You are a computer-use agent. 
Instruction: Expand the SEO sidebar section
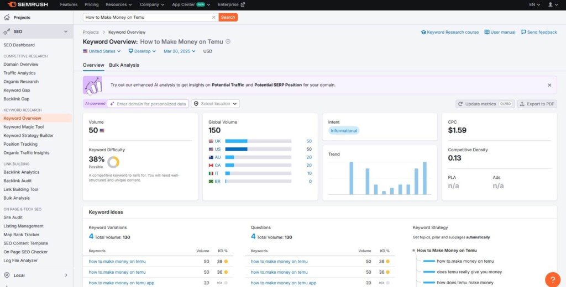[x=66, y=31]
